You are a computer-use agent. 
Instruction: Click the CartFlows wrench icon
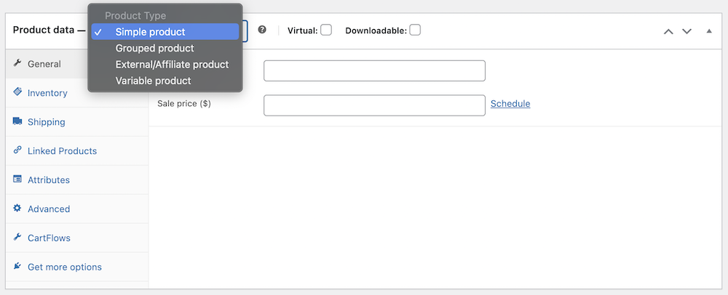coord(17,238)
